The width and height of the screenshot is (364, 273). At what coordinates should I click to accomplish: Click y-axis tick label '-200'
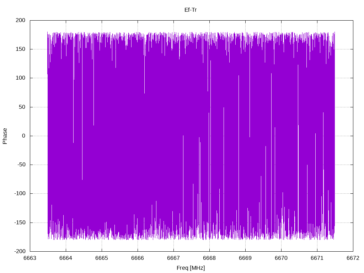[x=20, y=251]
